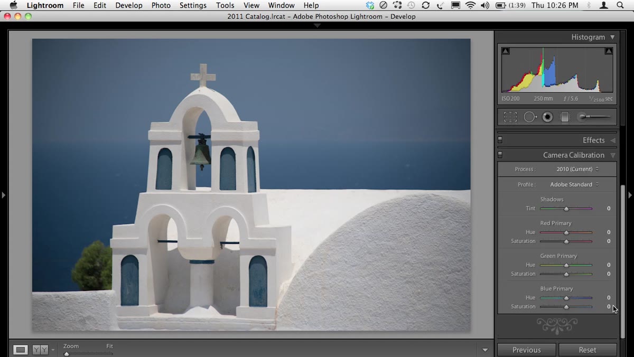This screenshot has width=634, height=357.
Task: Open the Develop menu
Action: coord(129,5)
